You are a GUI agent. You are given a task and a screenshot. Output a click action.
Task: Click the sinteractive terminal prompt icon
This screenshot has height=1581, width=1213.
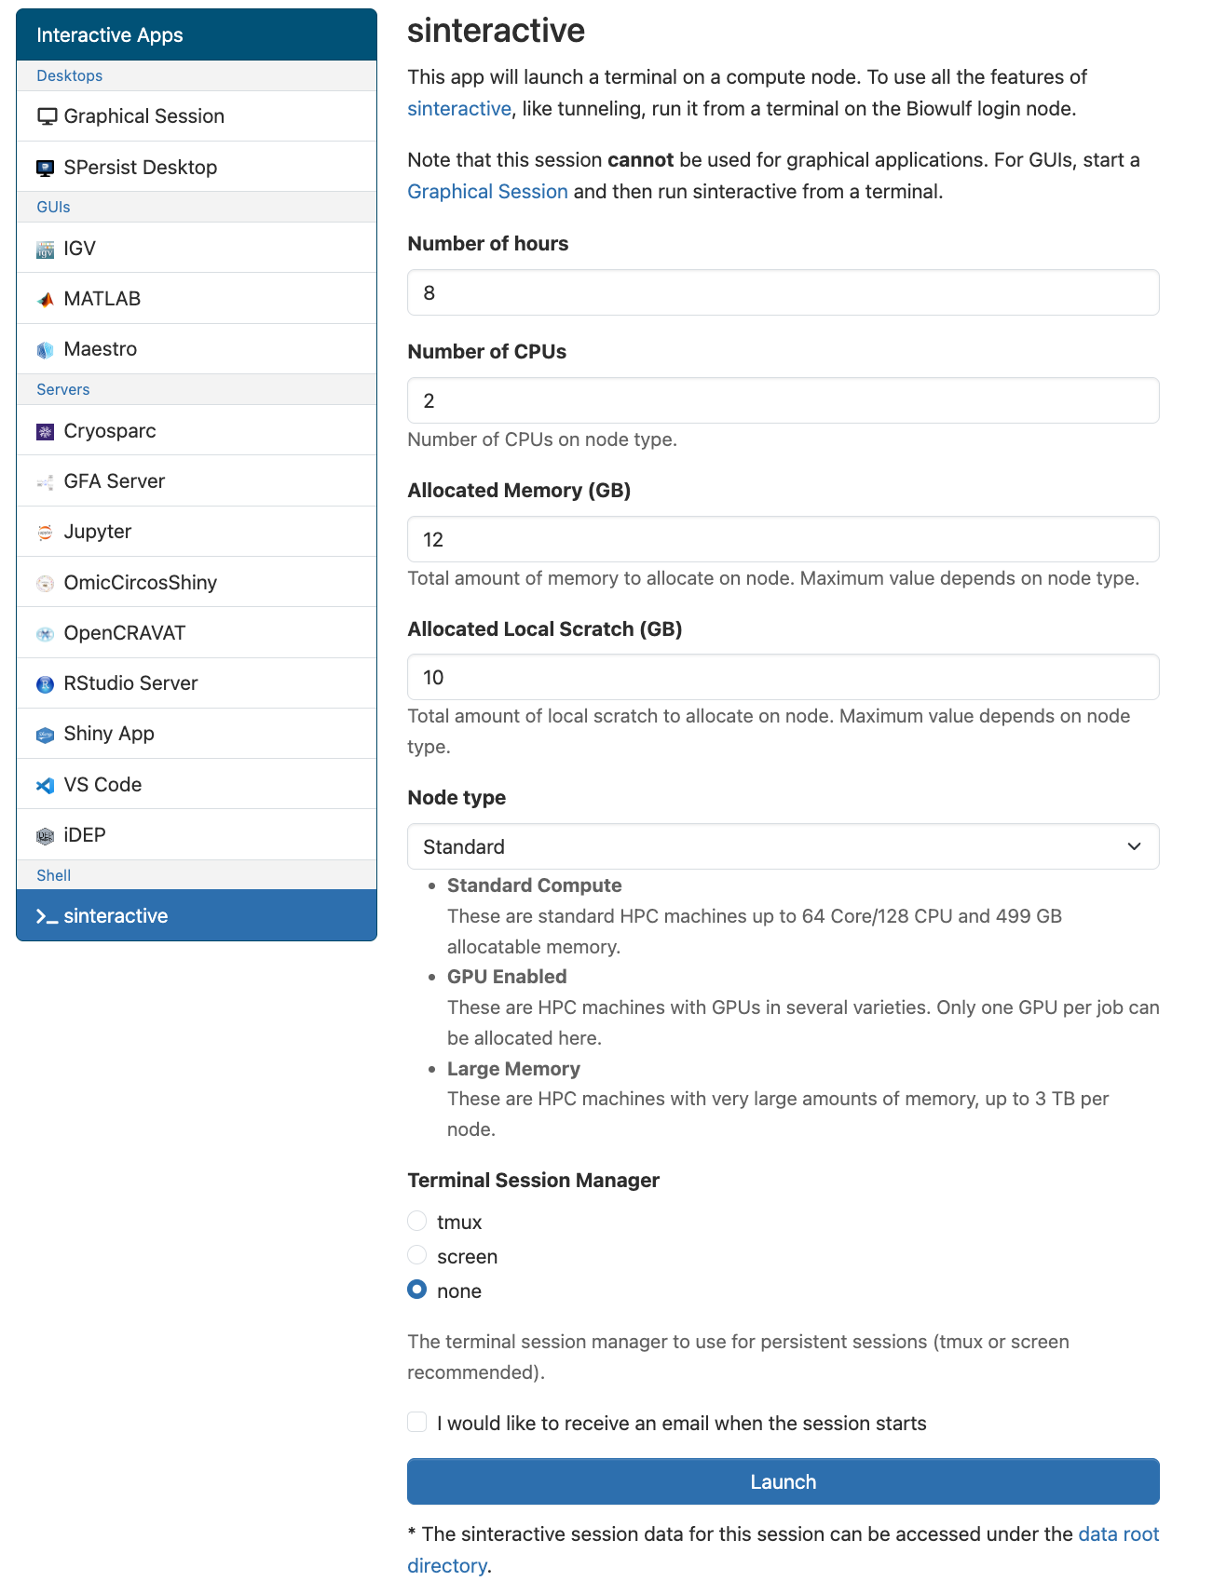tap(47, 916)
